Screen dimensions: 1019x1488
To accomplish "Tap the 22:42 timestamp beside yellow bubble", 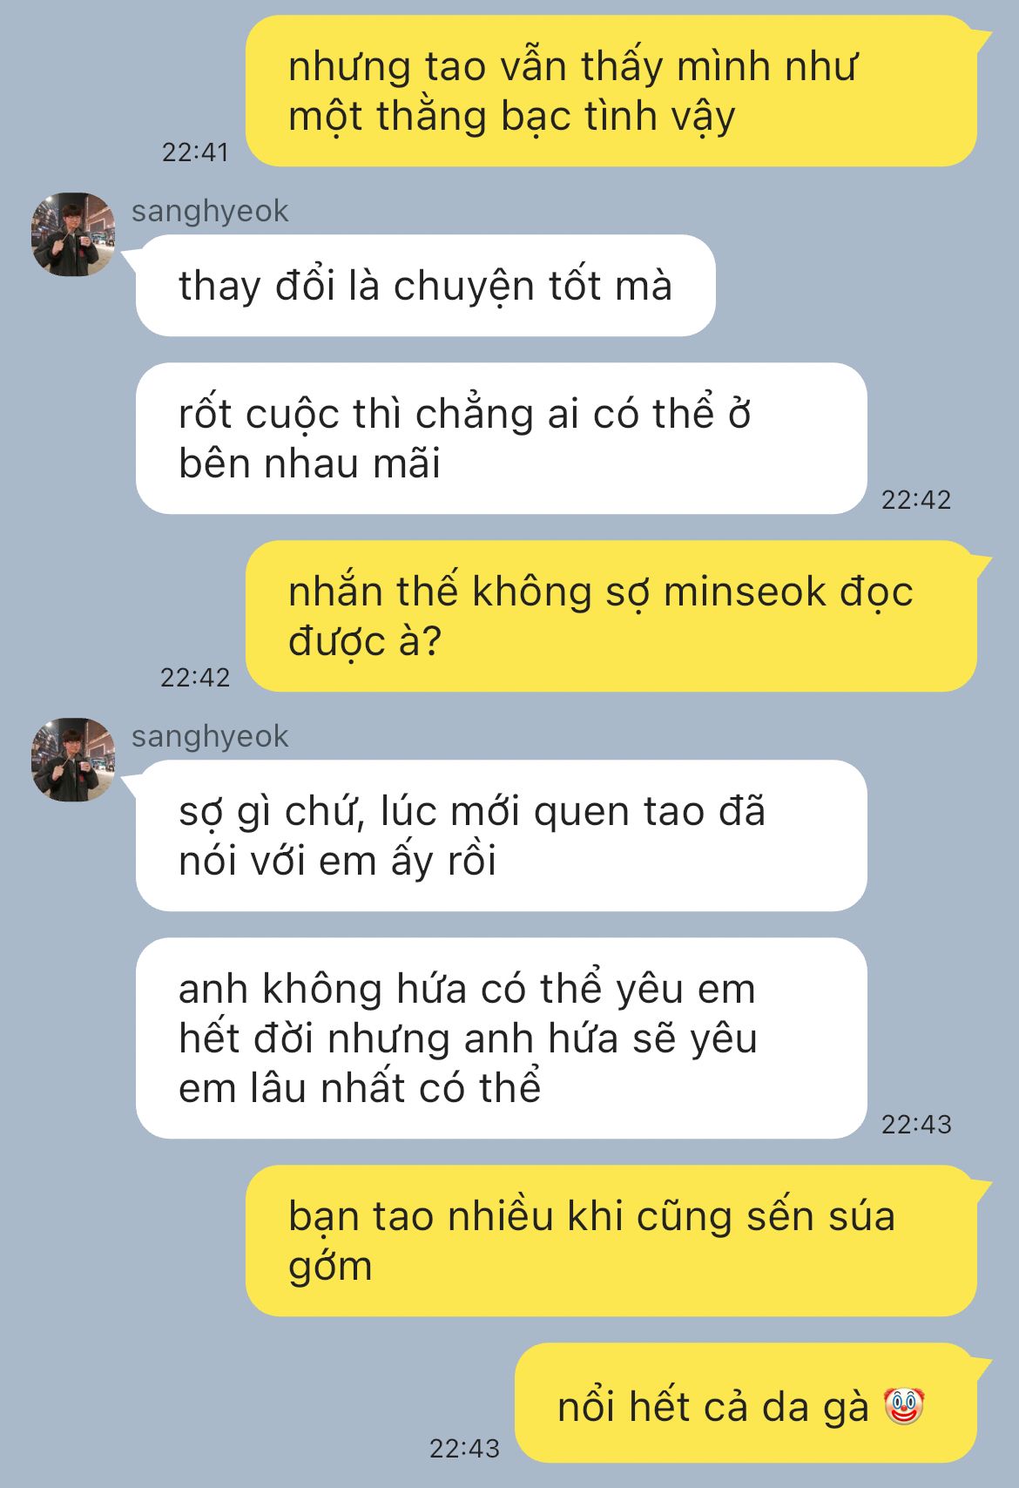I will tap(195, 677).
